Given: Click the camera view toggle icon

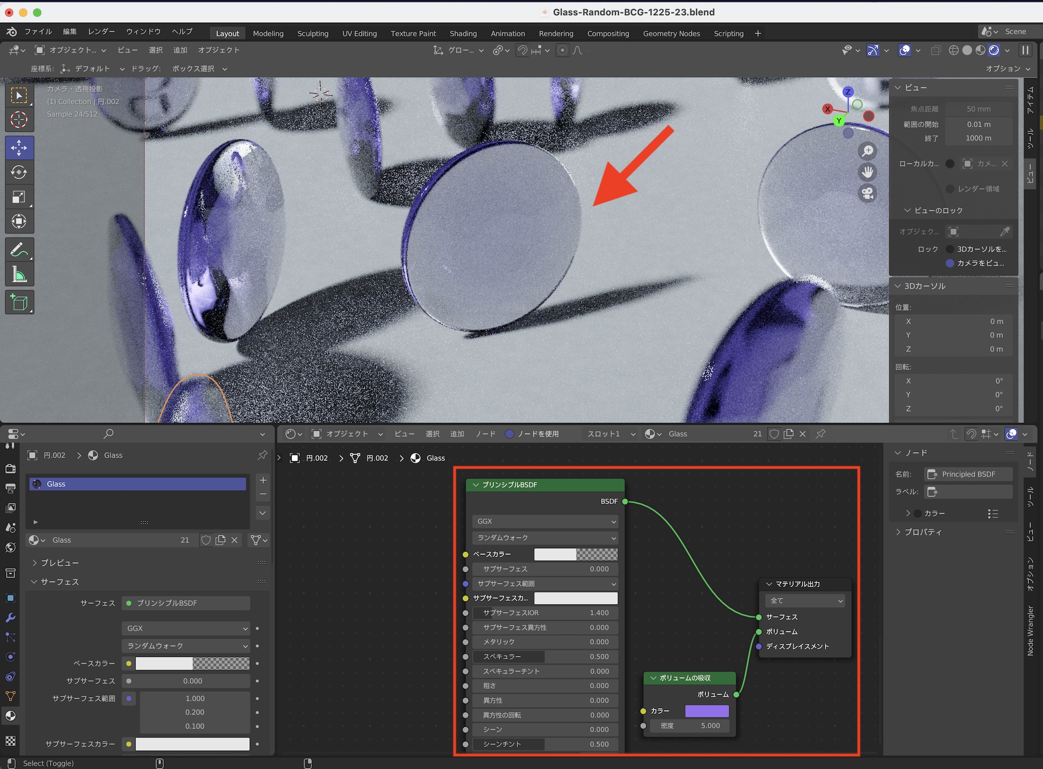Looking at the screenshot, I should (x=868, y=194).
